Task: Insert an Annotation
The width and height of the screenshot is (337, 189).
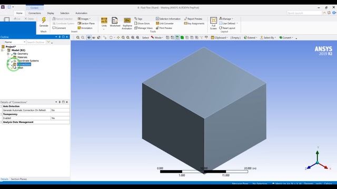Action: [x=85, y=28]
